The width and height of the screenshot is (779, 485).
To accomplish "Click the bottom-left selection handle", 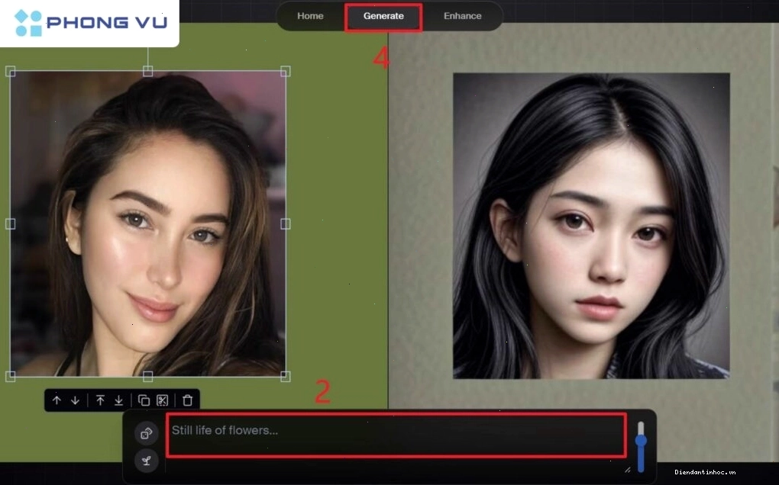I will pos(11,377).
